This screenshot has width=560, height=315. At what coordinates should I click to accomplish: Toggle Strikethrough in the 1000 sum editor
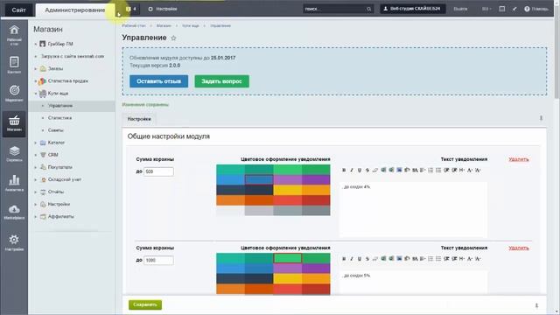tap(367, 259)
